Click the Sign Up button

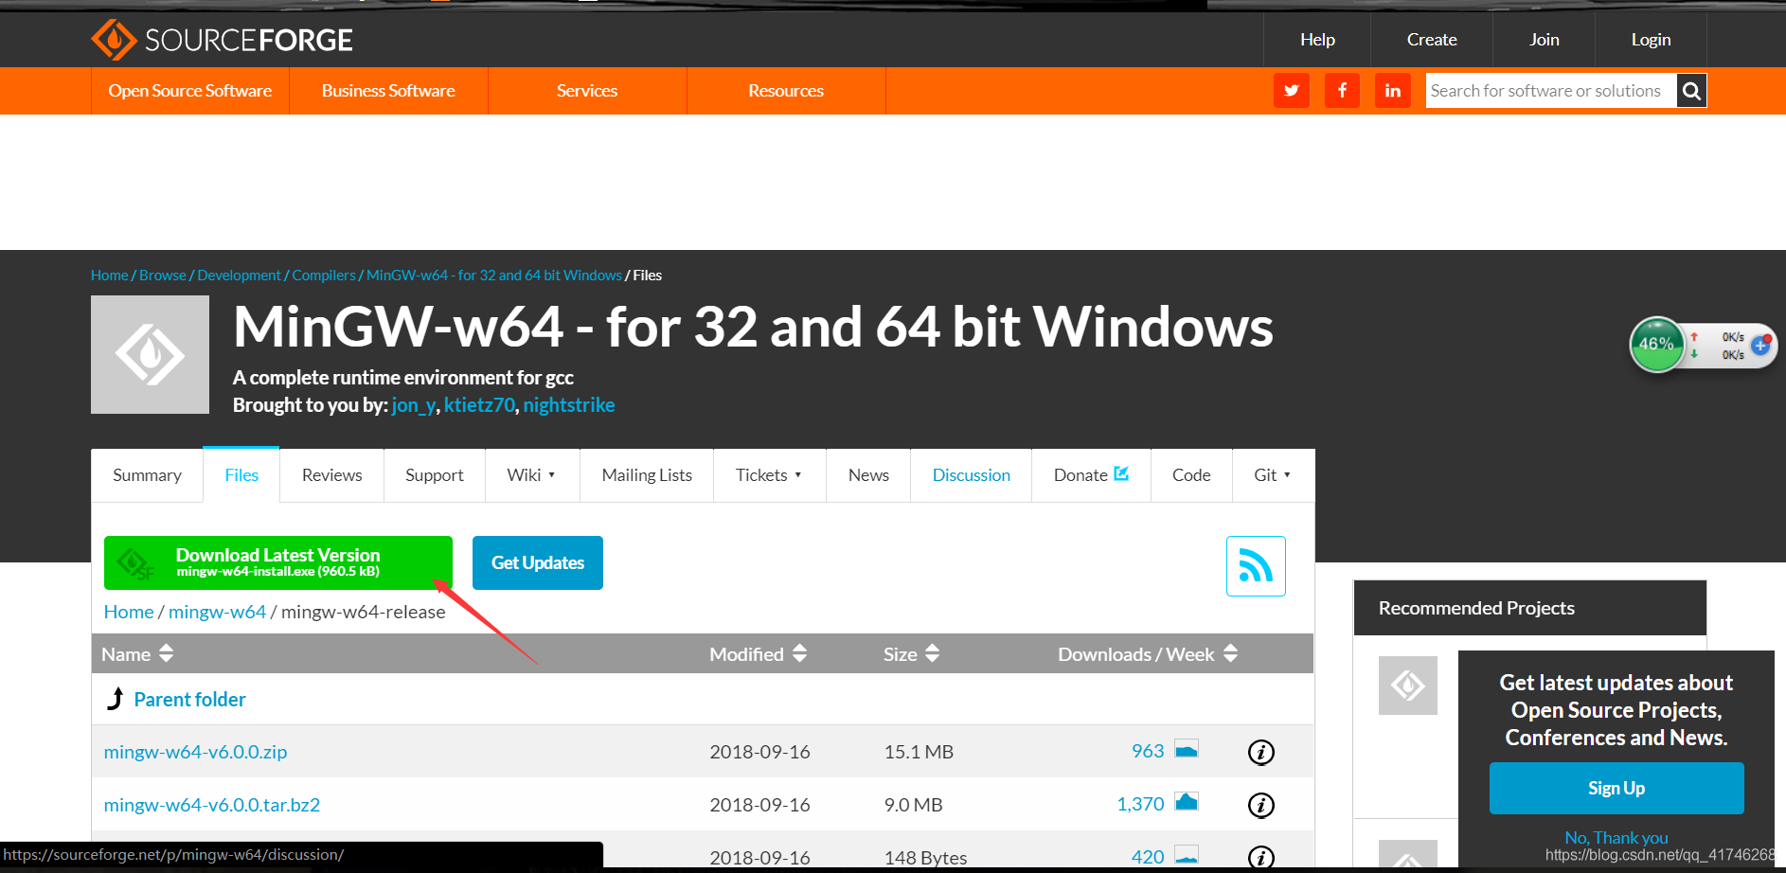1616,788
